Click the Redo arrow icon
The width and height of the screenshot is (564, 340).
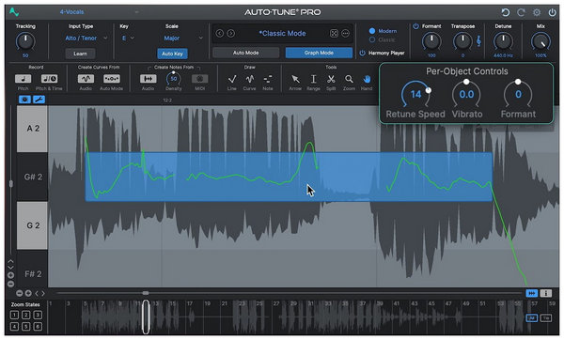coord(521,12)
